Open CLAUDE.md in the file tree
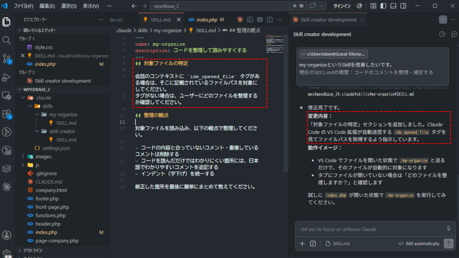459x258 pixels. [49, 182]
